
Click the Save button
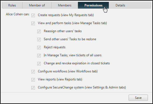coord(138,98)
